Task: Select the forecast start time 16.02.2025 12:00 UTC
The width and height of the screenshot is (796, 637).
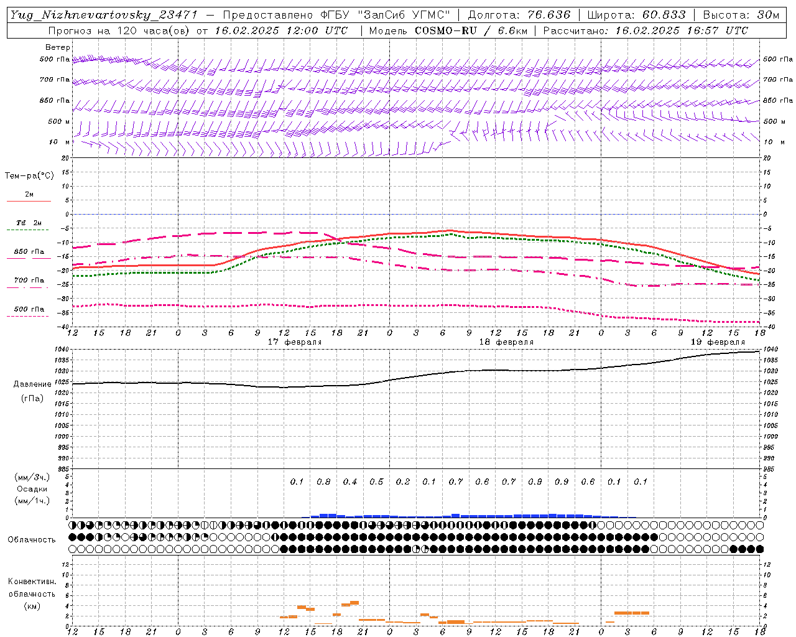Action: pos(281,30)
